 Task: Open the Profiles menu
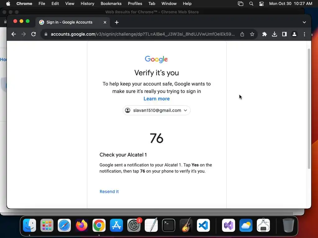[x=135, y=4]
